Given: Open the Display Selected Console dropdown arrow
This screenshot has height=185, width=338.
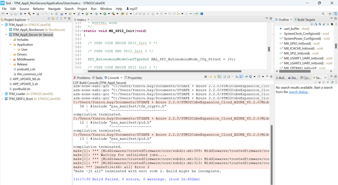Looking at the screenshot, I should click(x=254, y=77).
